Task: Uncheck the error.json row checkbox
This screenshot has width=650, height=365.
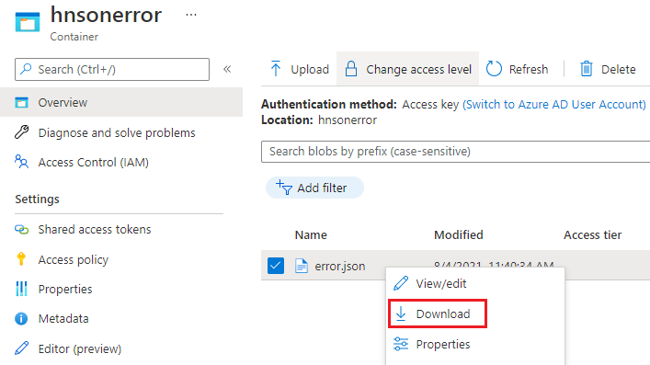Action: (276, 266)
